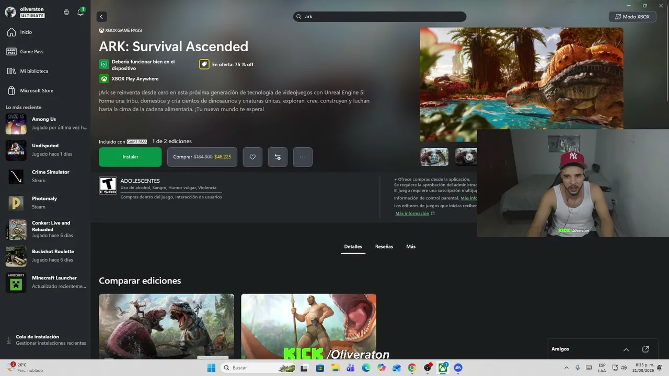The height and width of the screenshot is (376, 669).
Task: Click the 1 de 2 ediciones label
Action: pos(172,142)
